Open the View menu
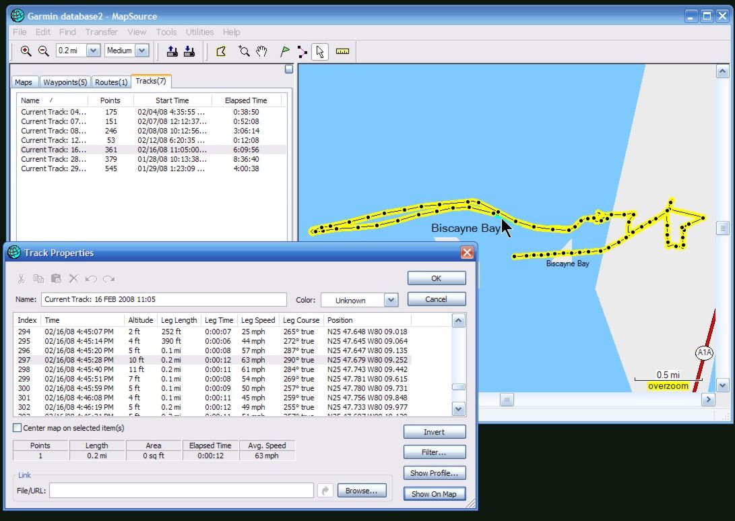The width and height of the screenshot is (735, 521). [136, 32]
